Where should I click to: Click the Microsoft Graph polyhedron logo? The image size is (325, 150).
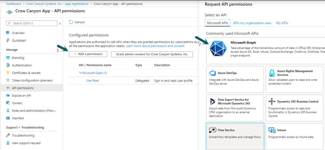tap(218, 49)
